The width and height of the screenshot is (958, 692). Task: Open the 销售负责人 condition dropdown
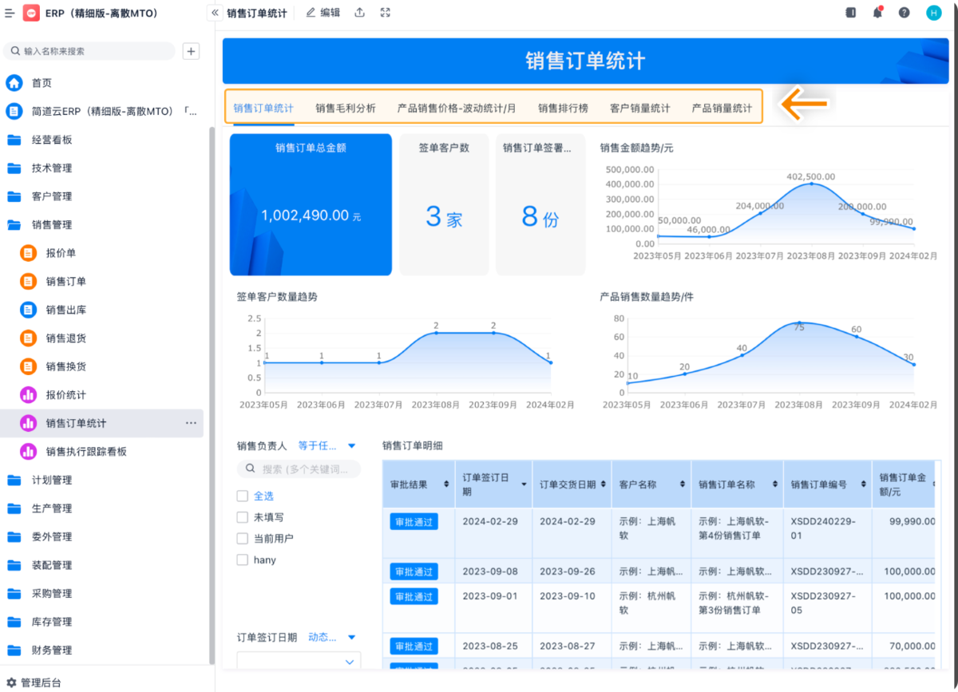[327, 446]
